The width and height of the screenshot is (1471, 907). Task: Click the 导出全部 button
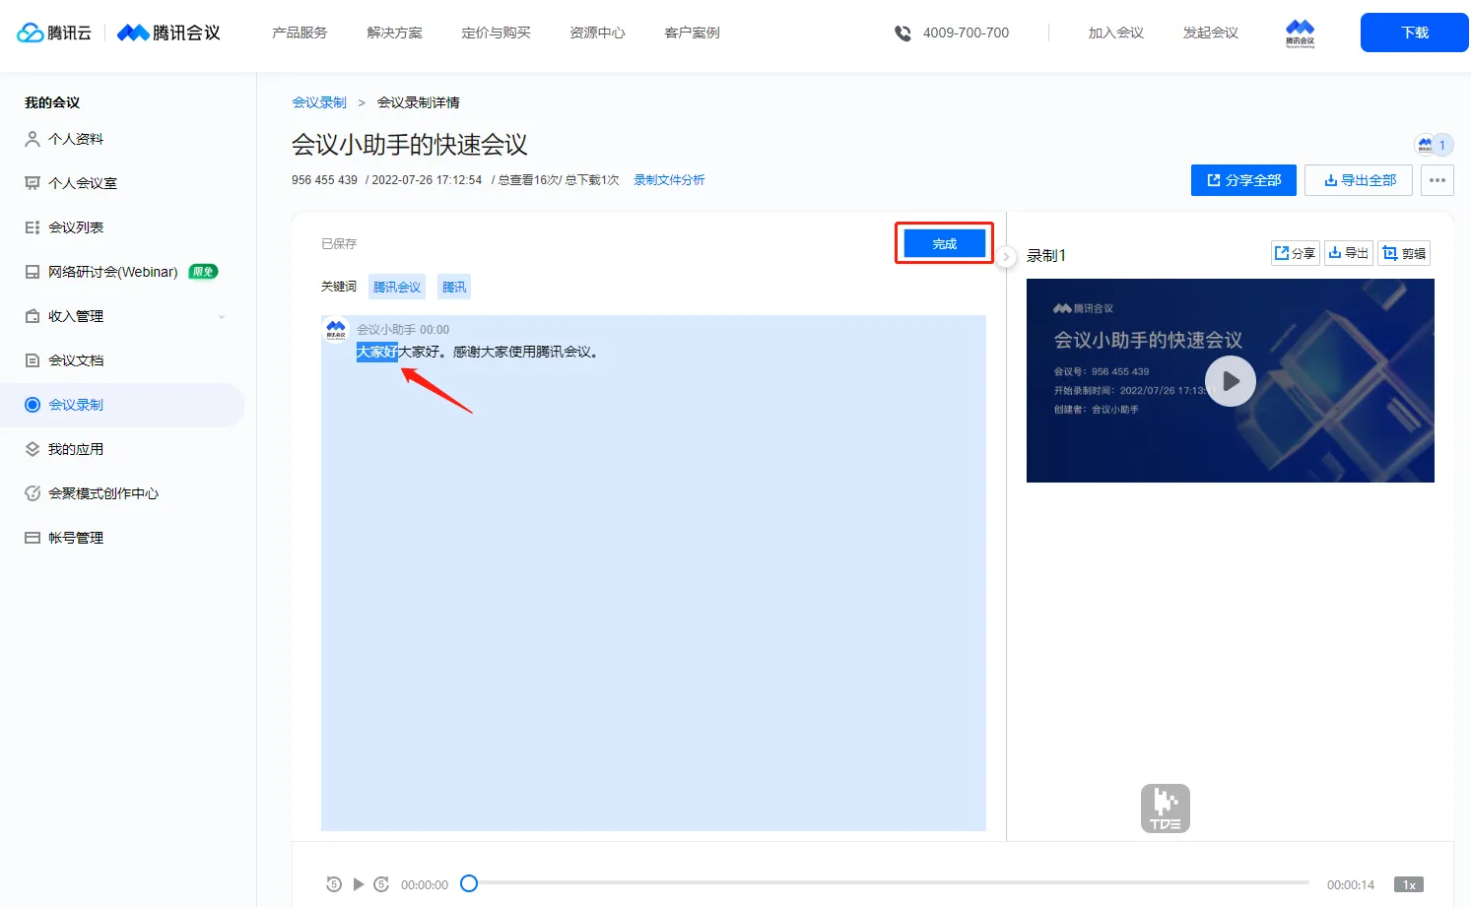tap(1359, 180)
